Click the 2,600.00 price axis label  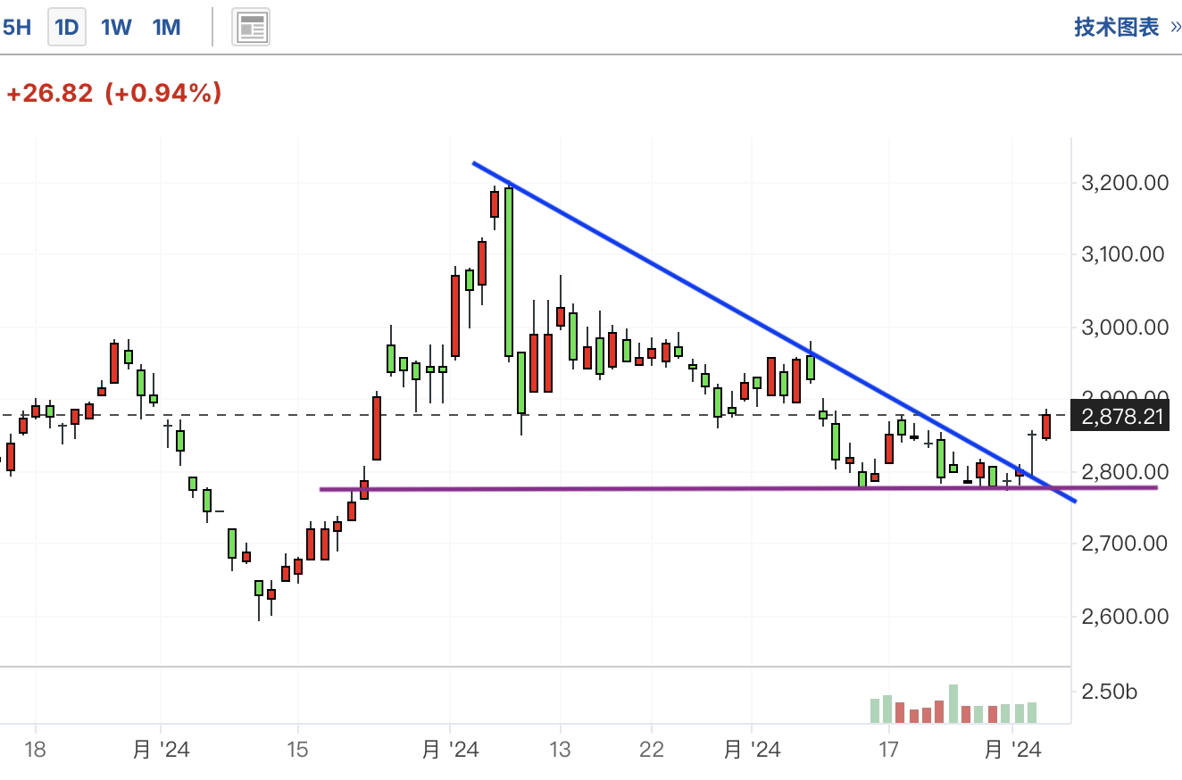pyautogui.click(x=1123, y=616)
